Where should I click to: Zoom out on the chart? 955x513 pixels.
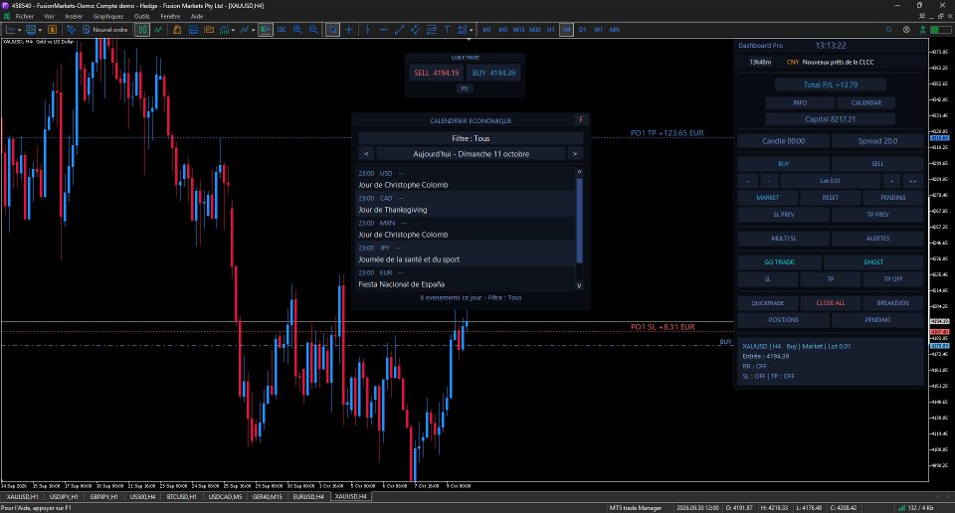(313, 29)
